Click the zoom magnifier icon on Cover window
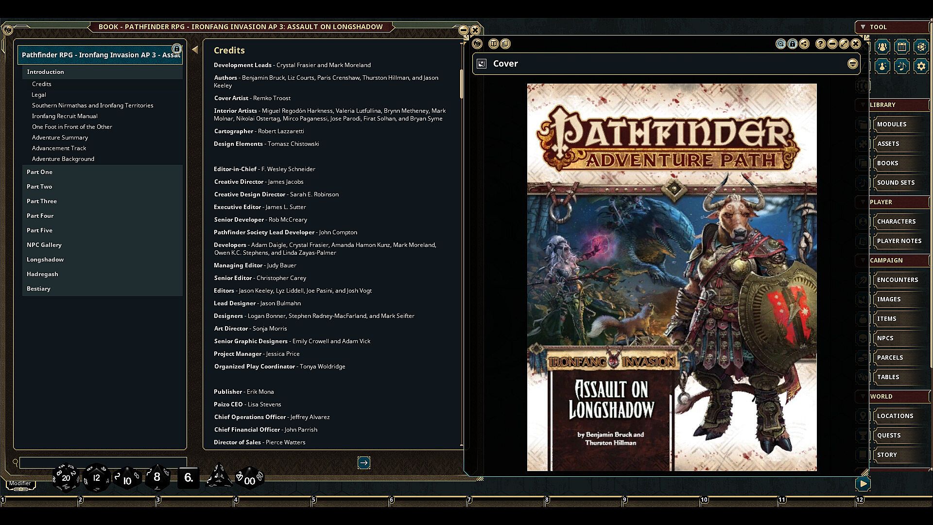Screen dimensions: 933x525 [781, 44]
